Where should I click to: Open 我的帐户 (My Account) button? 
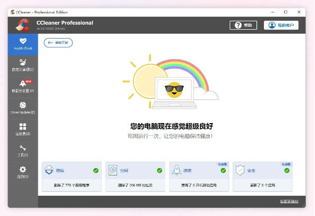tap(281, 25)
